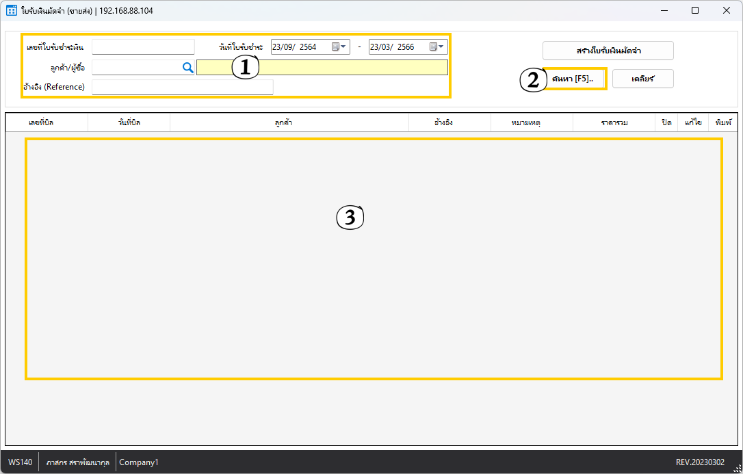Maximize the application window
This screenshot has height=474, width=743.
click(x=694, y=10)
